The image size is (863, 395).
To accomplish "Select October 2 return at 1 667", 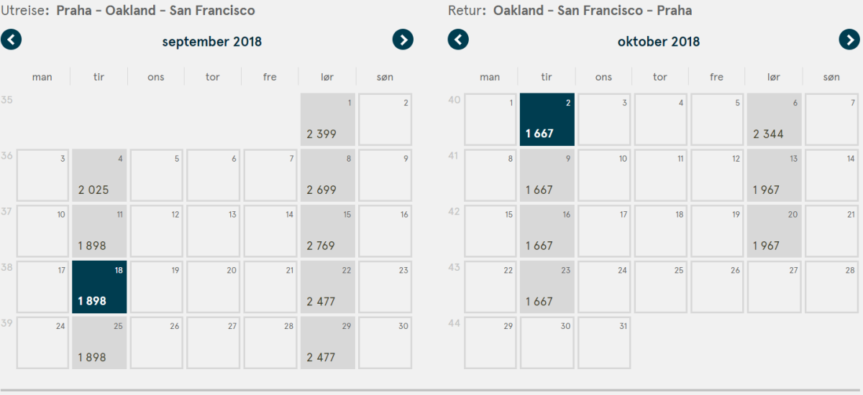I will point(547,119).
